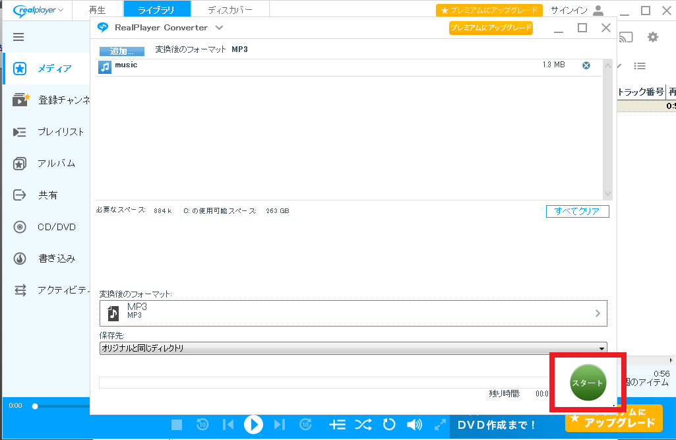Click the user account icon
This screenshot has width=676, height=440.
[598, 11]
